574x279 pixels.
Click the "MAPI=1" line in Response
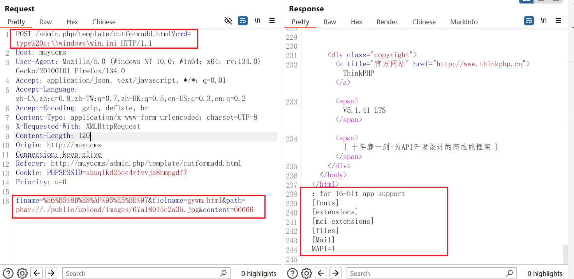pyautogui.click(x=323, y=249)
